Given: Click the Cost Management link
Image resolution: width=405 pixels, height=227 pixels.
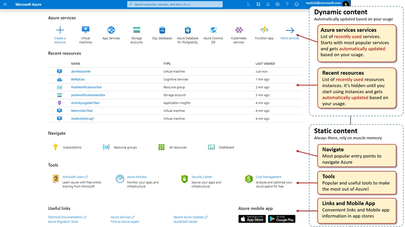Looking at the screenshot, I should click(x=269, y=177).
